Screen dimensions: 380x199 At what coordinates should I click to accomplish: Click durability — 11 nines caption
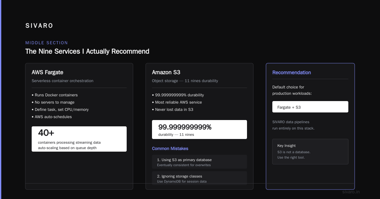pos(176,135)
